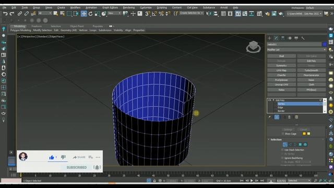334x188 pixels.
Task: Select Polygon sub-object icon in Selection
Action: coord(301,145)
